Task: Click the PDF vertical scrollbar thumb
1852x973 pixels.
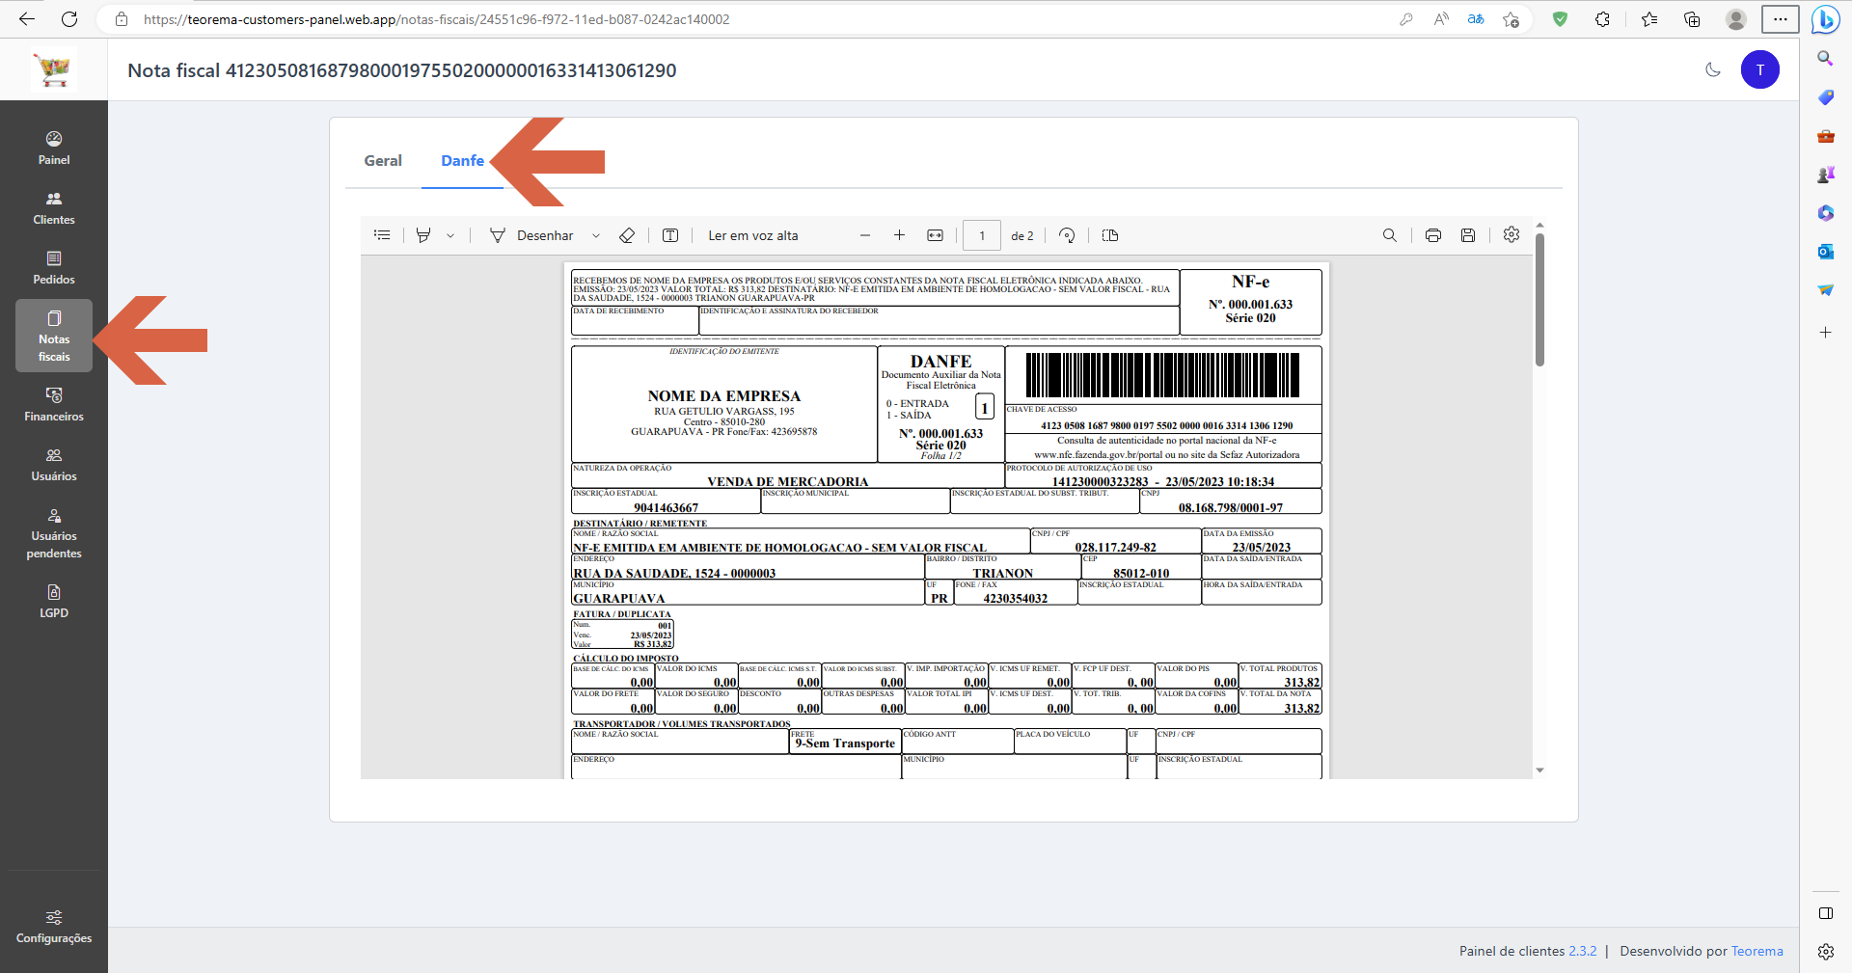Action: click(x=1539, y=300)
